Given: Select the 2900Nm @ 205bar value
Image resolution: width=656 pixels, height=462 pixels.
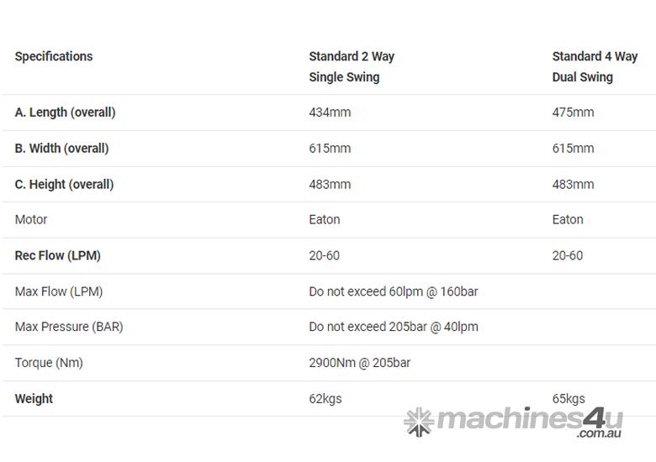Looking at the screenshot, I should tap(360, 363).
